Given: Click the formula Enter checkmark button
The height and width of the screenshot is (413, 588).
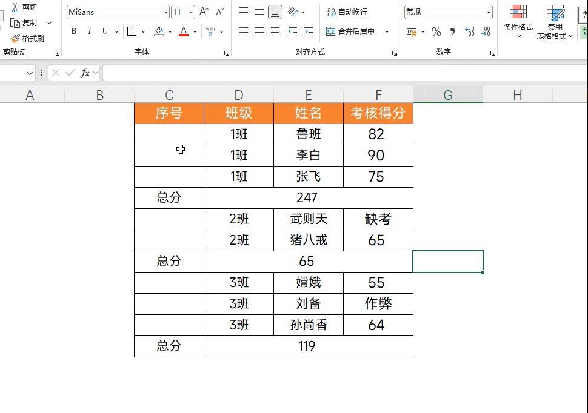Looking at the screenshot, I should click(x=70, y=73).
